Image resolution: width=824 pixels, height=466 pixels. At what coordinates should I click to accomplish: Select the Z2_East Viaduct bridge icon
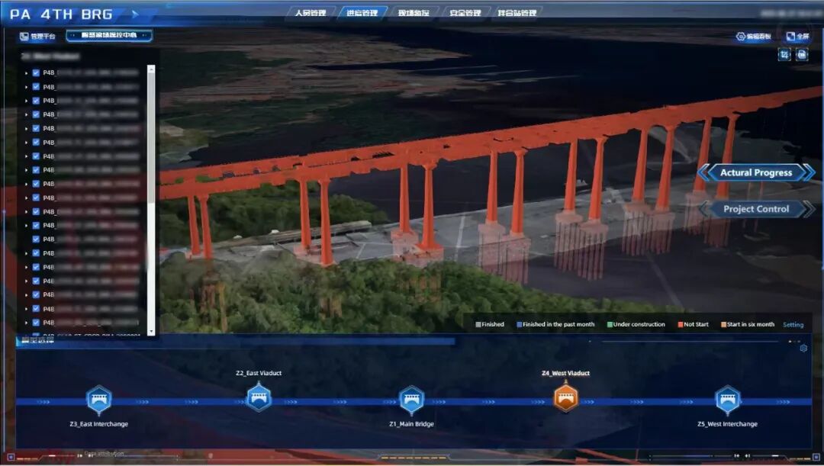click(x=259, y=397)
